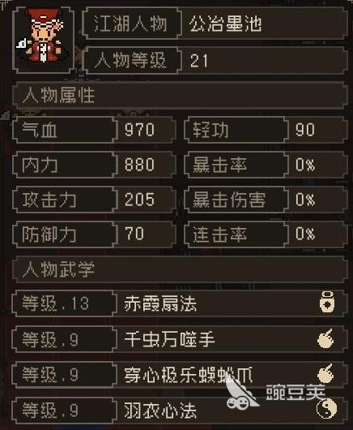Click the yin-yang icon beside 羽衣心法
Image resolution: width=353 pixels, height=430 pixels.
(326, 409)
